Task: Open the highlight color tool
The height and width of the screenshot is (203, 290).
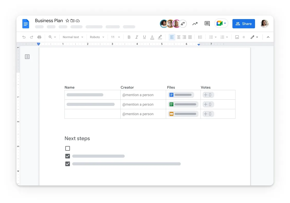Action: point(160,37)
